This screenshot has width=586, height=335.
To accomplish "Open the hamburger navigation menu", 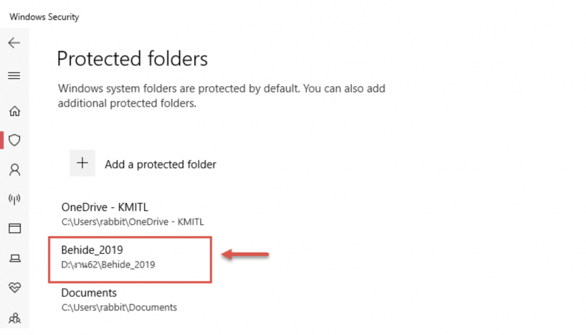I will click(x=14, y=75).
